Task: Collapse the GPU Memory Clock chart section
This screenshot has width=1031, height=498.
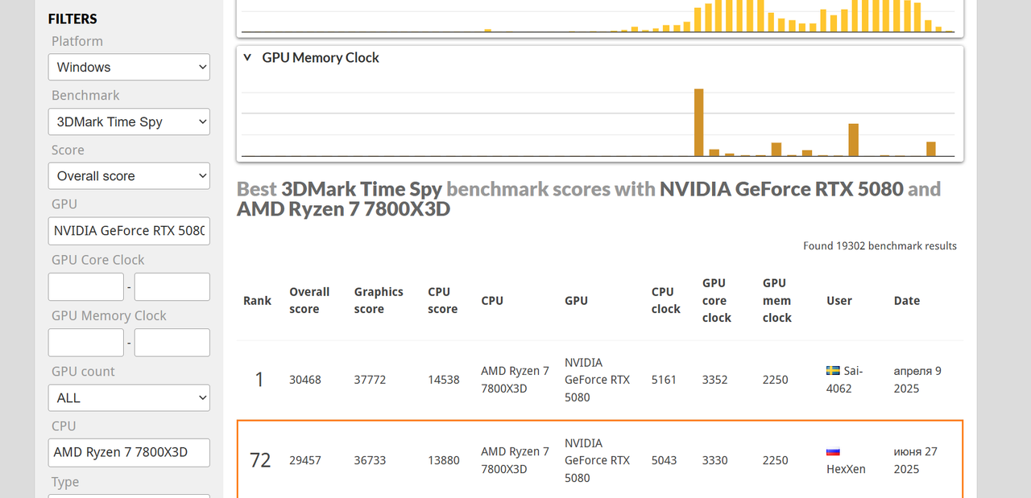Action: 247,58
